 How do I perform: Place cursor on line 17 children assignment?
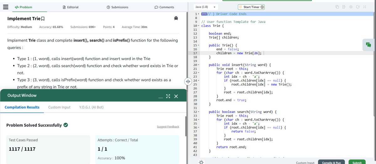click(x=239, y=53)
